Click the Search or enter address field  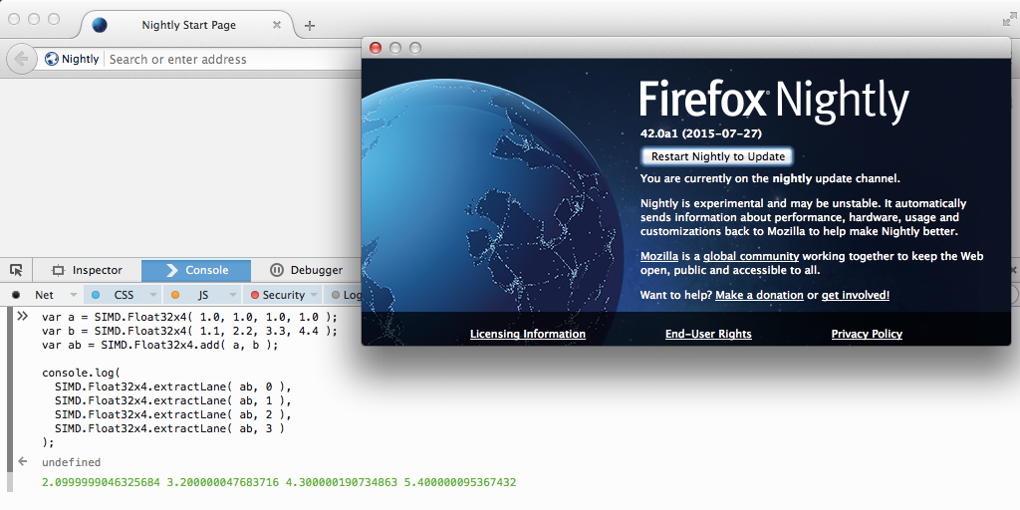point(229,59)
